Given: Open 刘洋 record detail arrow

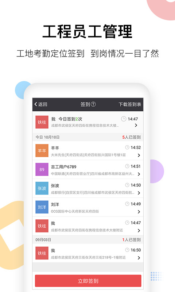Looking at the screenshot, I should pos(139,212).
